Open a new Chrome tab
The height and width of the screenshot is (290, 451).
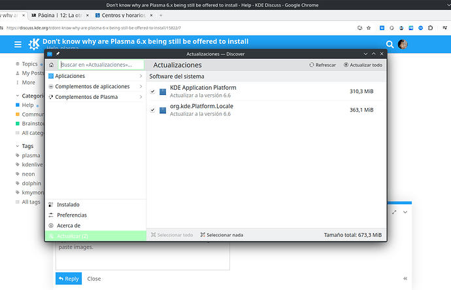click(161, 15)
